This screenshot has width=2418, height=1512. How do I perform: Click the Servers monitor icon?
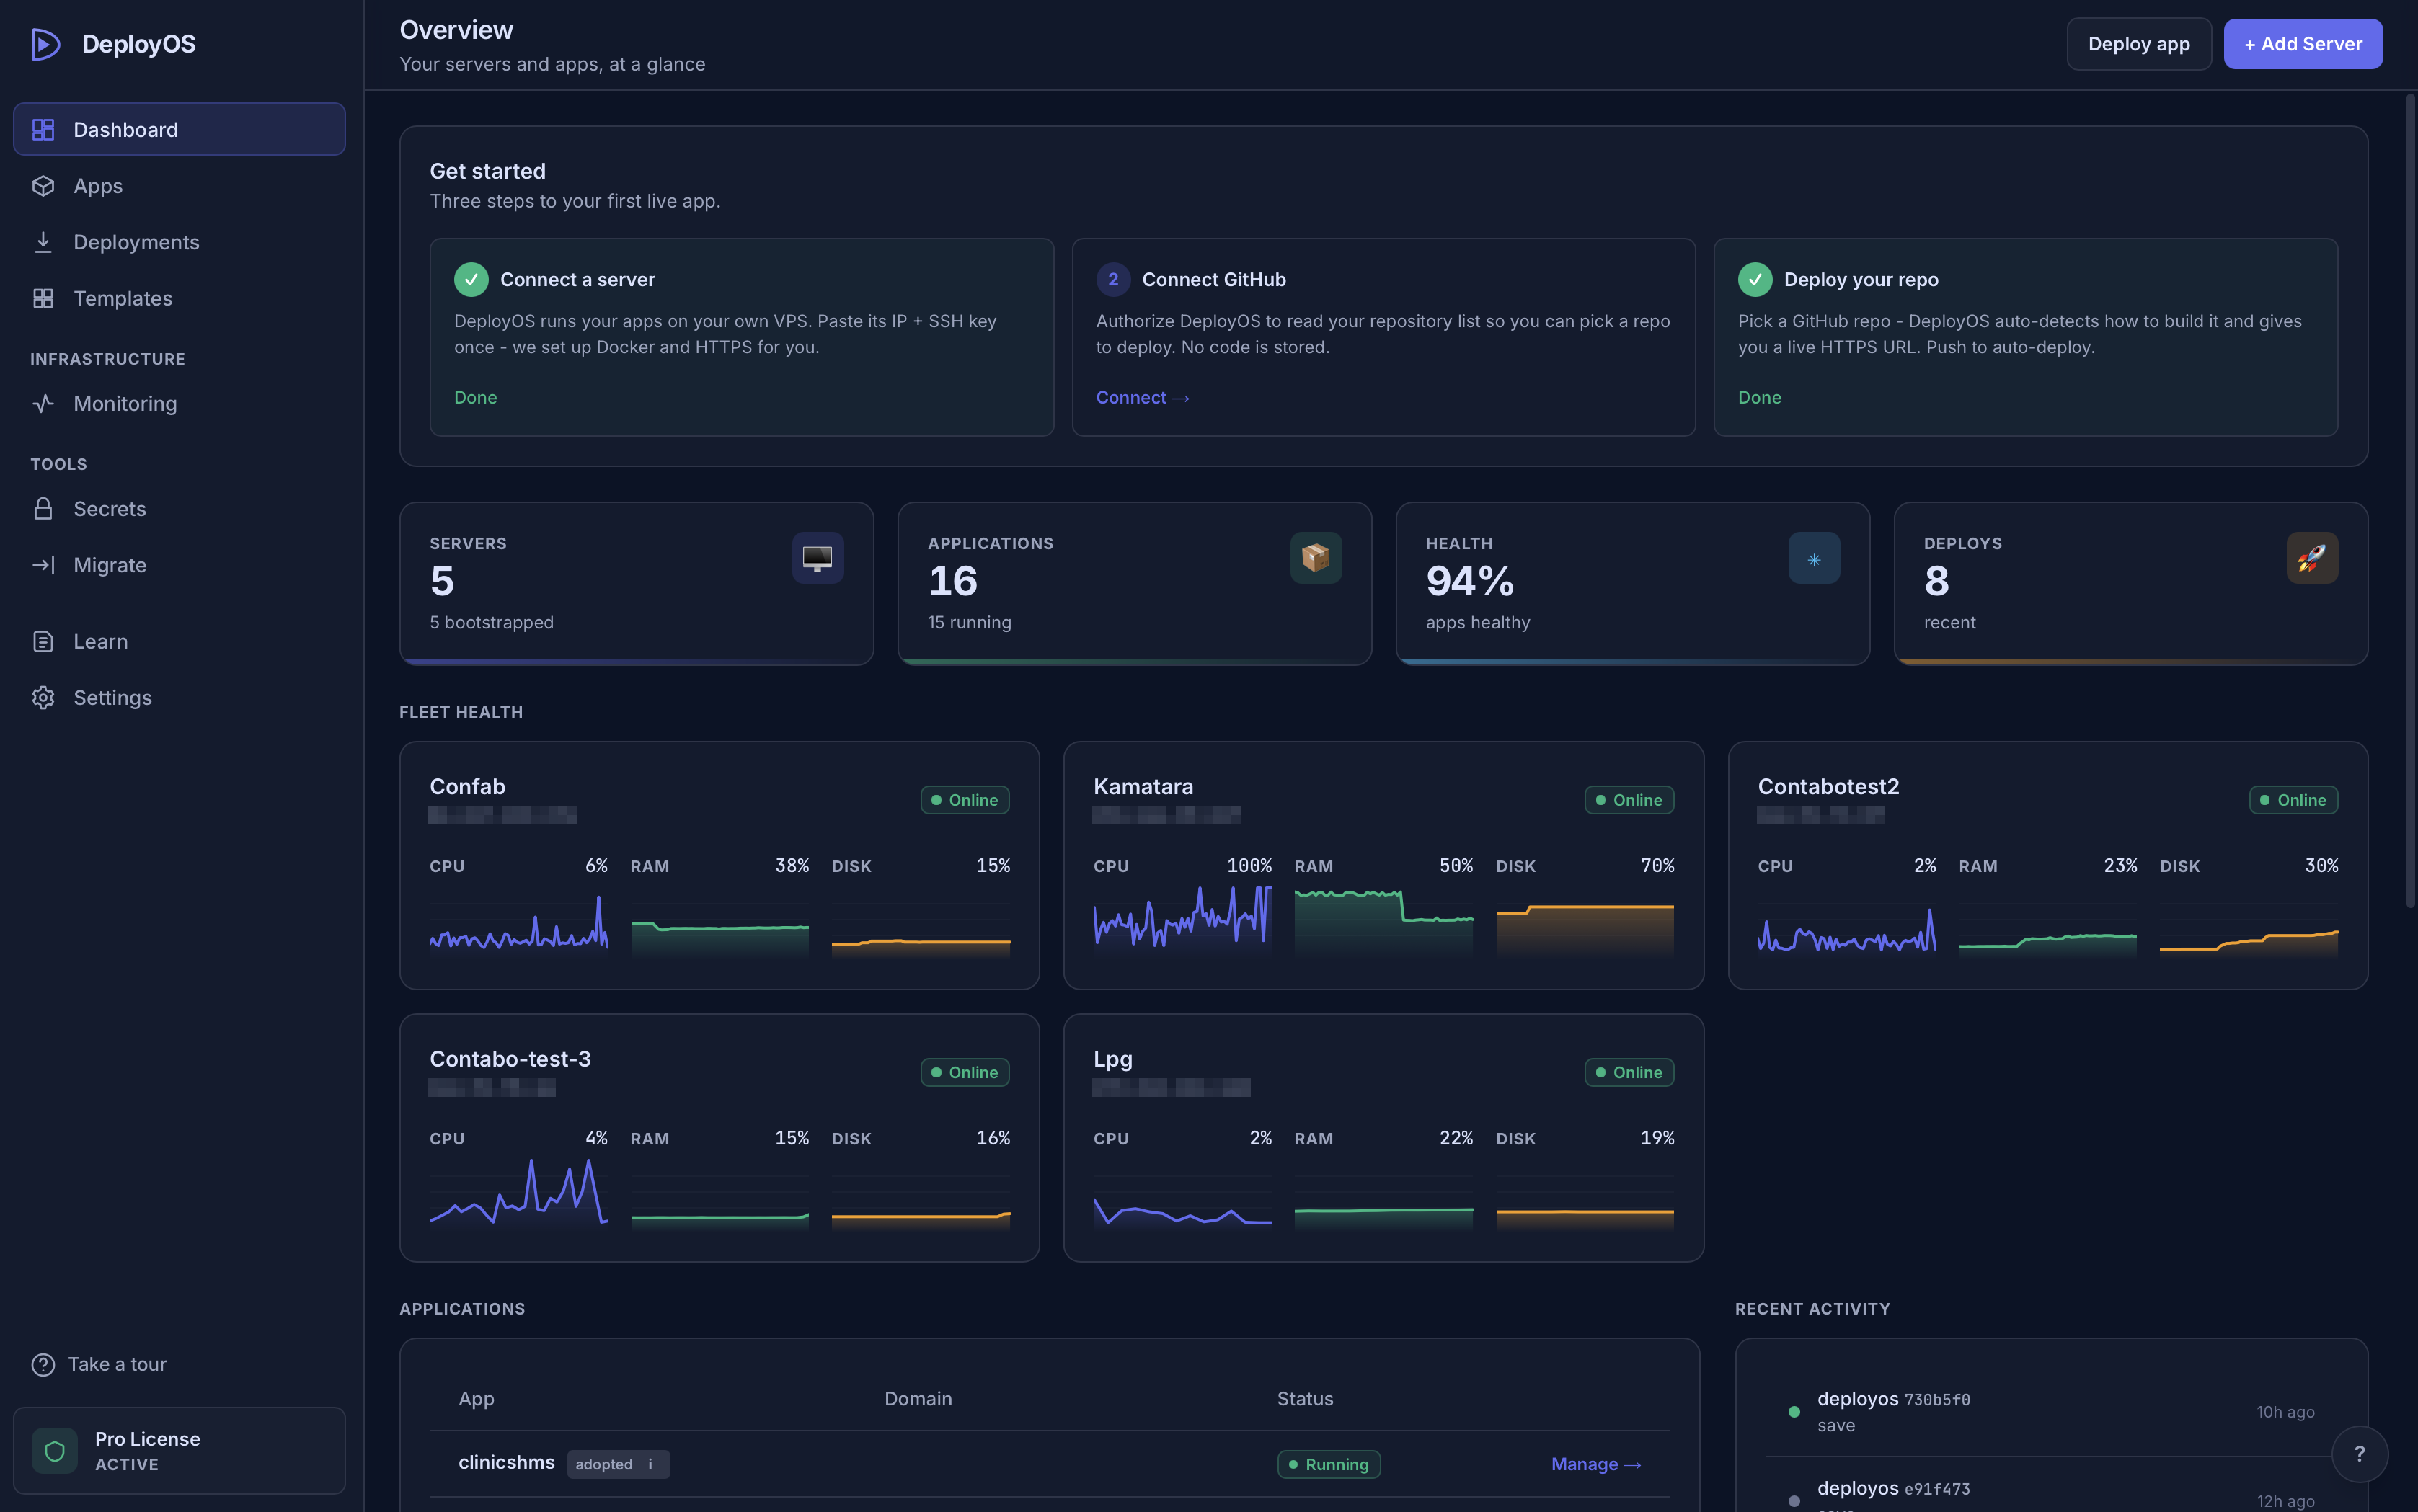tap(818, 558)
